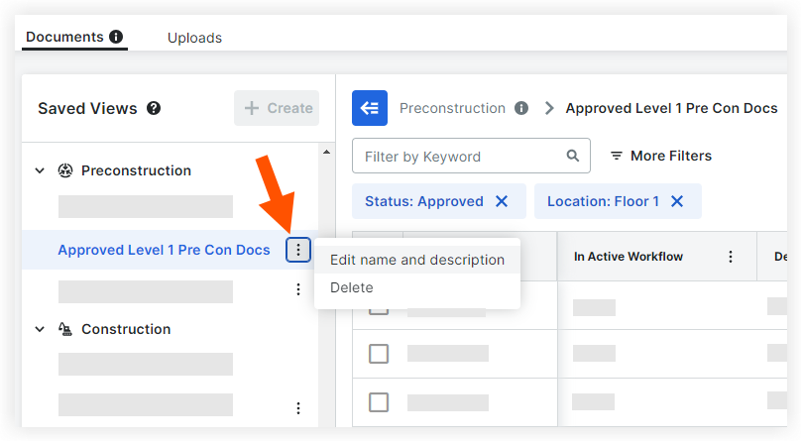The image size is (802, 442).
Task: Remove the Status: Approved filter chip
Action: click(502, 201)
